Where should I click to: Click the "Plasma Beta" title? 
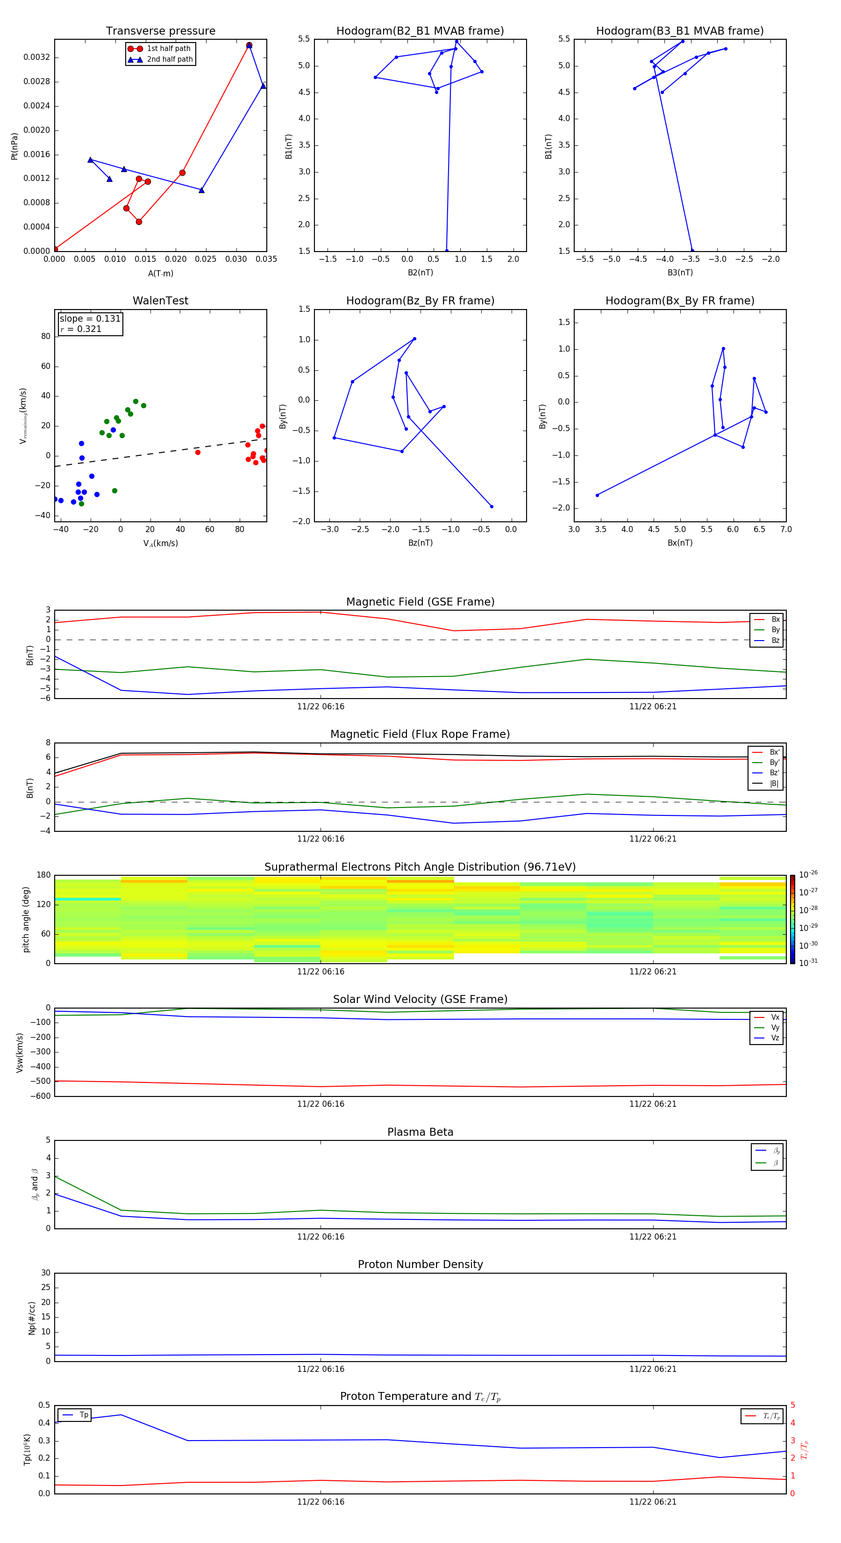(420, 1132)
